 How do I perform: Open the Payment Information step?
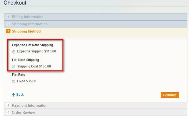pyautogui.click(x=96, y=106)
